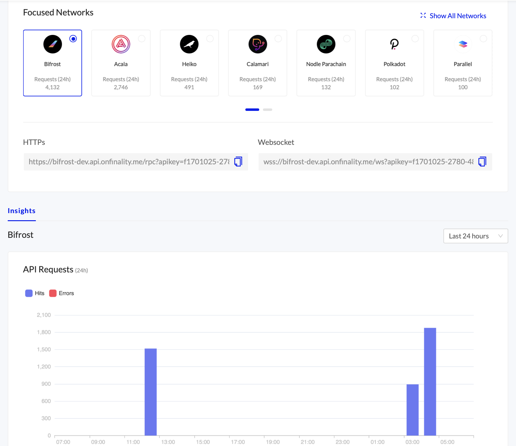Go to second page of networks carousel
Image resolution: width=516 pixels, height=446 pixels.
click(x=267, y=110)
